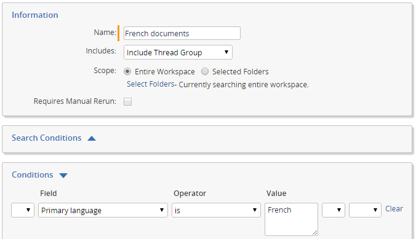This screenshot has width=416, height=239.
Task: Open the Primary language field dropdown
Action: tap(103, 210)
